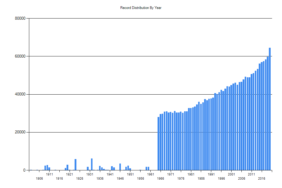Screen dimensions: 282x188
Task: Click the chart title Record Distribution By Year
Action: [141, 8]
